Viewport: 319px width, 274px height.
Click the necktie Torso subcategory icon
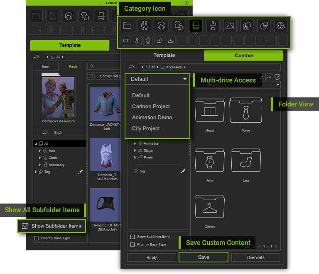coord(136,41)
